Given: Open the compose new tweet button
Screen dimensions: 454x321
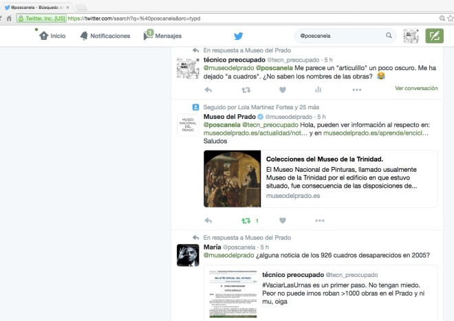Looking at the screenshot, I should pos(434,36).
